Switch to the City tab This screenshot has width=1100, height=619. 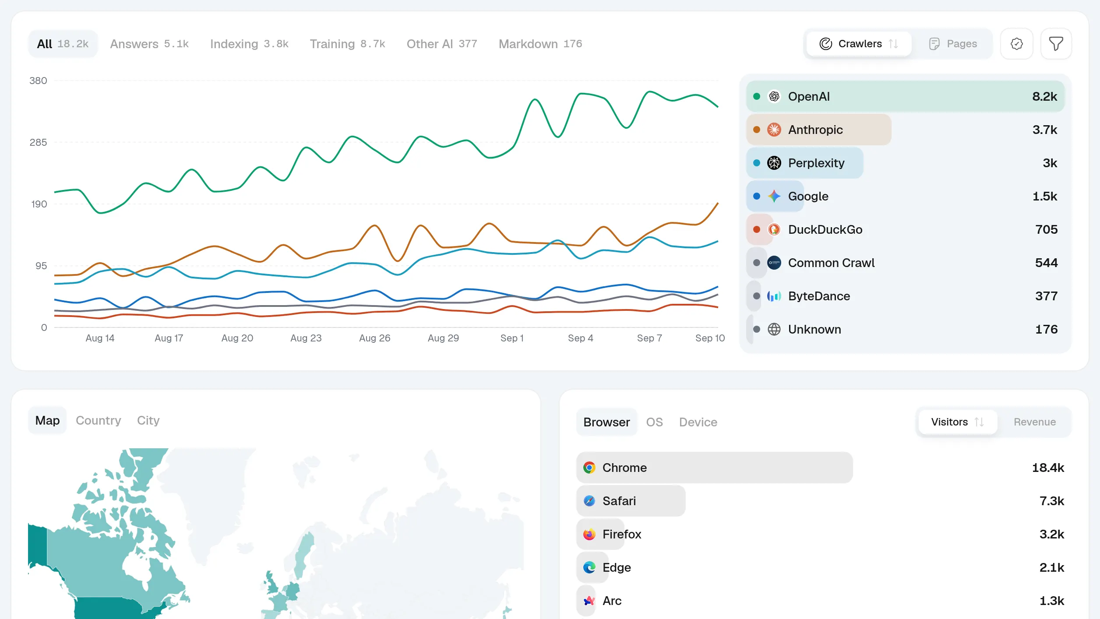click(148, 420)
